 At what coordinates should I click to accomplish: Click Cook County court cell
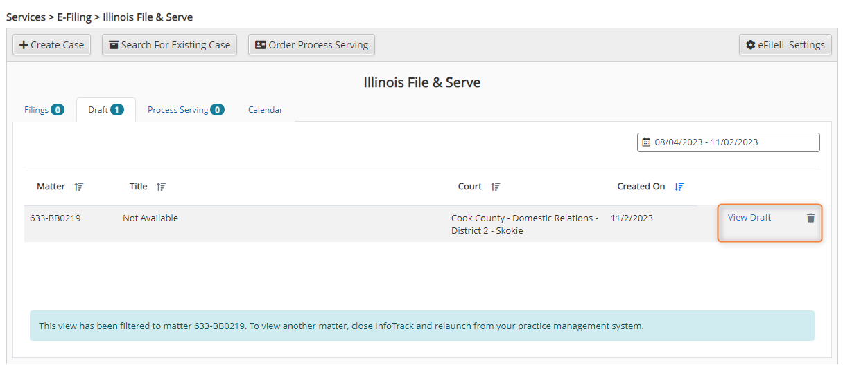pyautogui.click(x=525, y=224)
